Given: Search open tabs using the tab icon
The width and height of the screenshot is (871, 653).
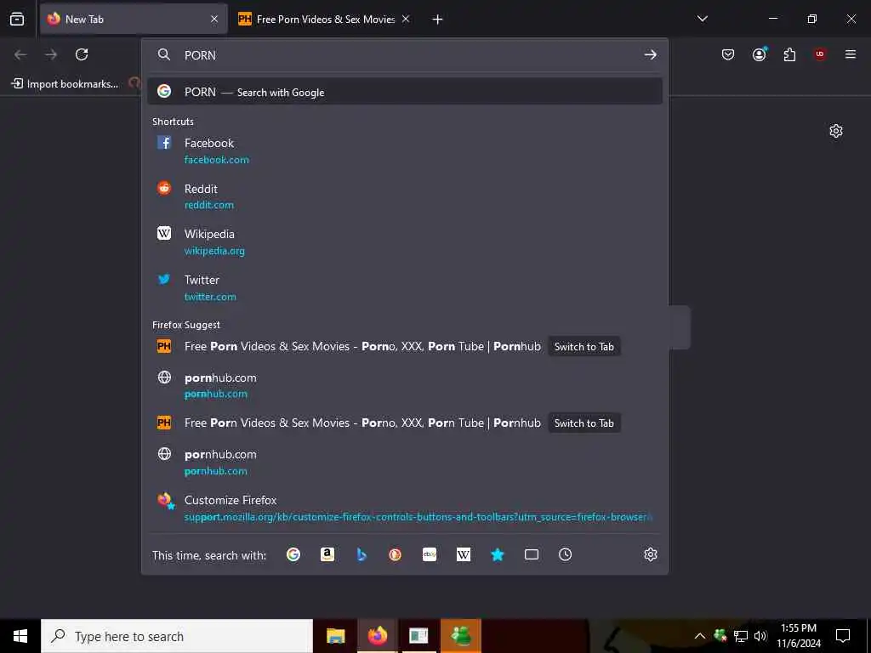Looking at the screenshot, I should pyautogui.click(x=532, y=554).
